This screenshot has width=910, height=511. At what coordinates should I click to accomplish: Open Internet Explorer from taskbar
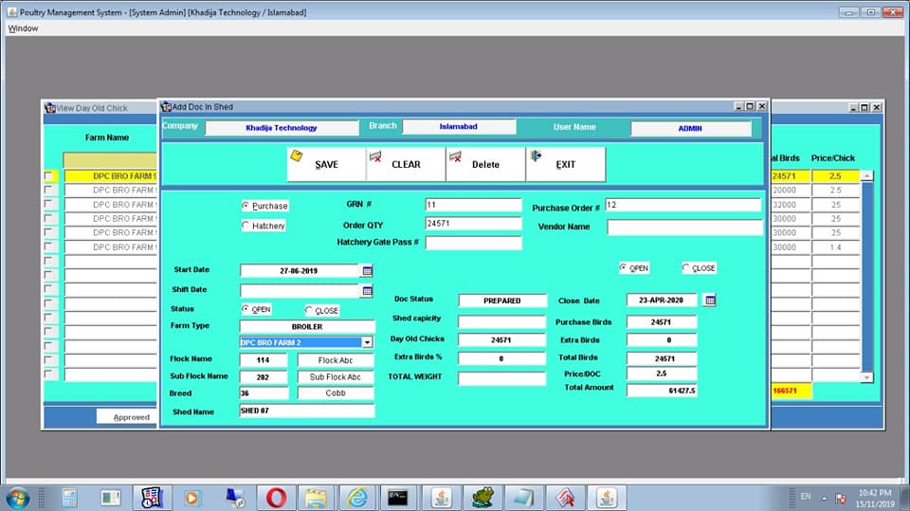357,498
